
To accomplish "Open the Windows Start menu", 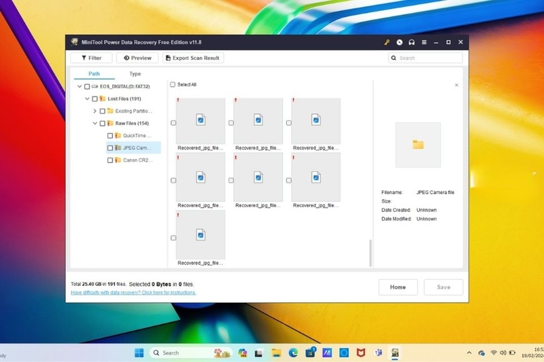I will click(139, 352).
